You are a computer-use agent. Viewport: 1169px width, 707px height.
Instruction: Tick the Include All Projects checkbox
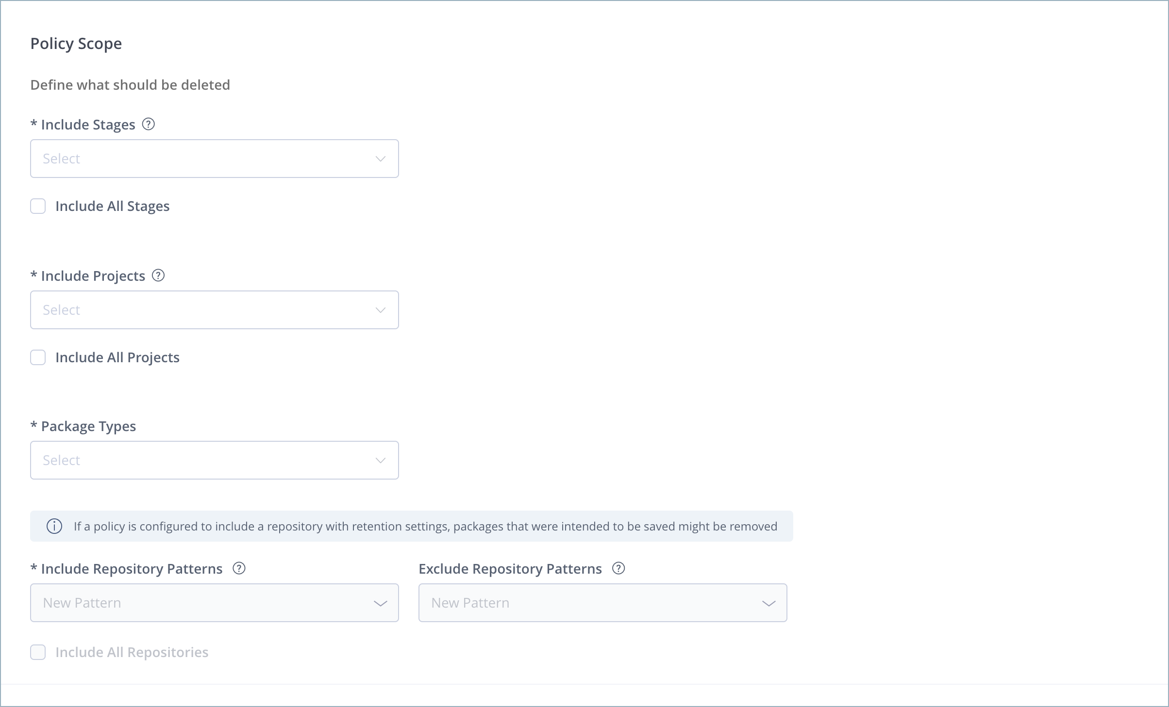pyautogui.click(x=38, y=357)
